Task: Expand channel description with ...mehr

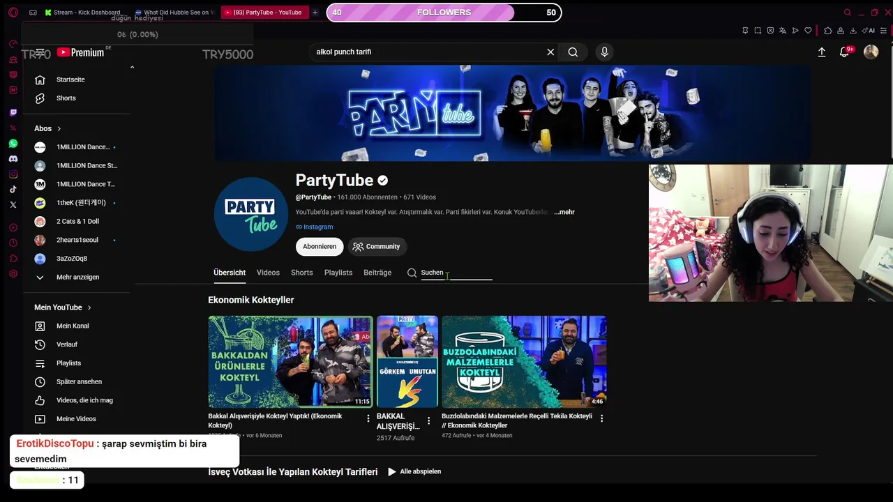Action: [564, 212]
